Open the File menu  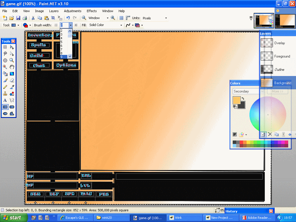point(5,11)
